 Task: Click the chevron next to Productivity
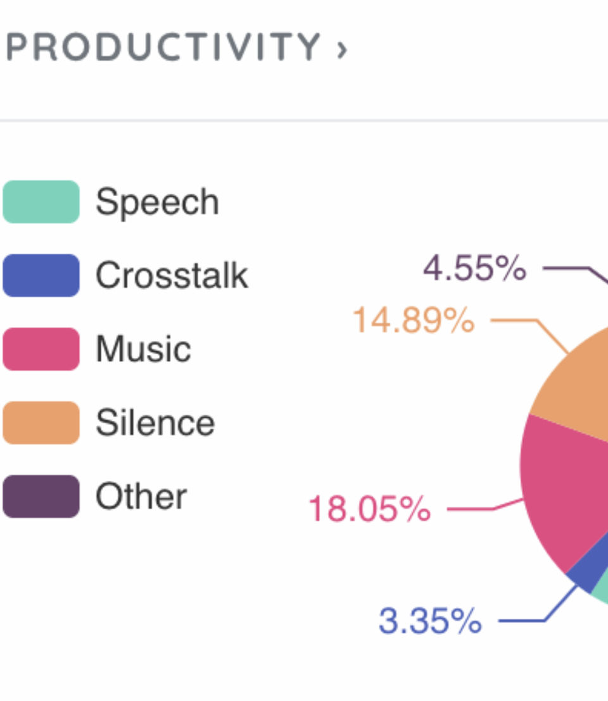pyautogui.click(x=342, y=49)
